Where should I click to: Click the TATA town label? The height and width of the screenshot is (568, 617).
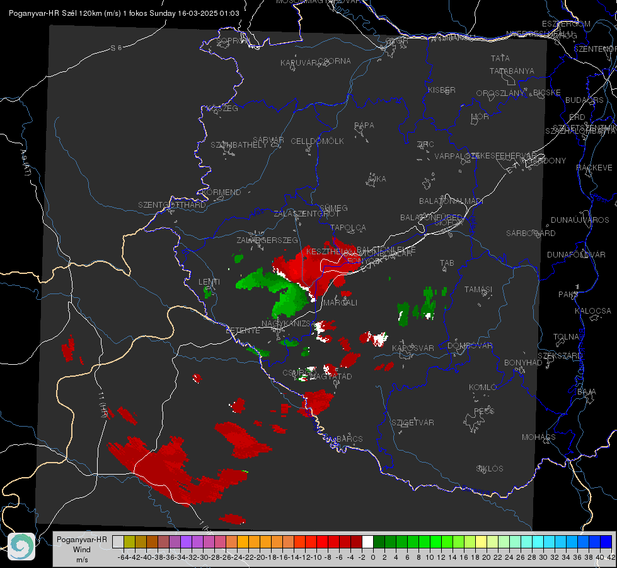coord(500,58)
